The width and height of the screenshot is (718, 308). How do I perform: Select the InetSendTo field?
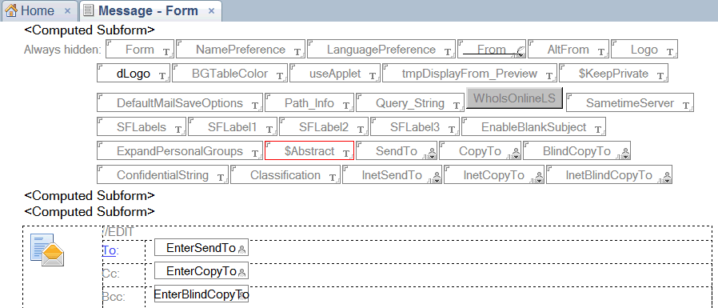tap(392, 174)
